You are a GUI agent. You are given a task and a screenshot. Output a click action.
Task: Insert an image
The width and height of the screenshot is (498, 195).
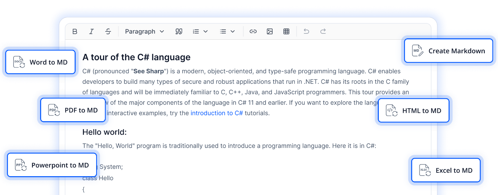(270, 31)
